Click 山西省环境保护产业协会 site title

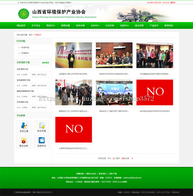[x=59, y=12]
